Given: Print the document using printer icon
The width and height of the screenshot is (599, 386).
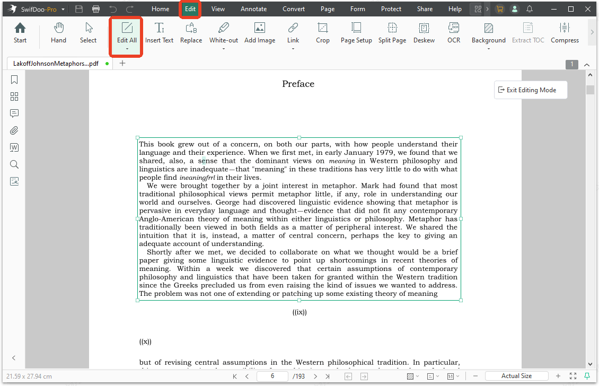Looking at the screenshot, I should [96, 9].
